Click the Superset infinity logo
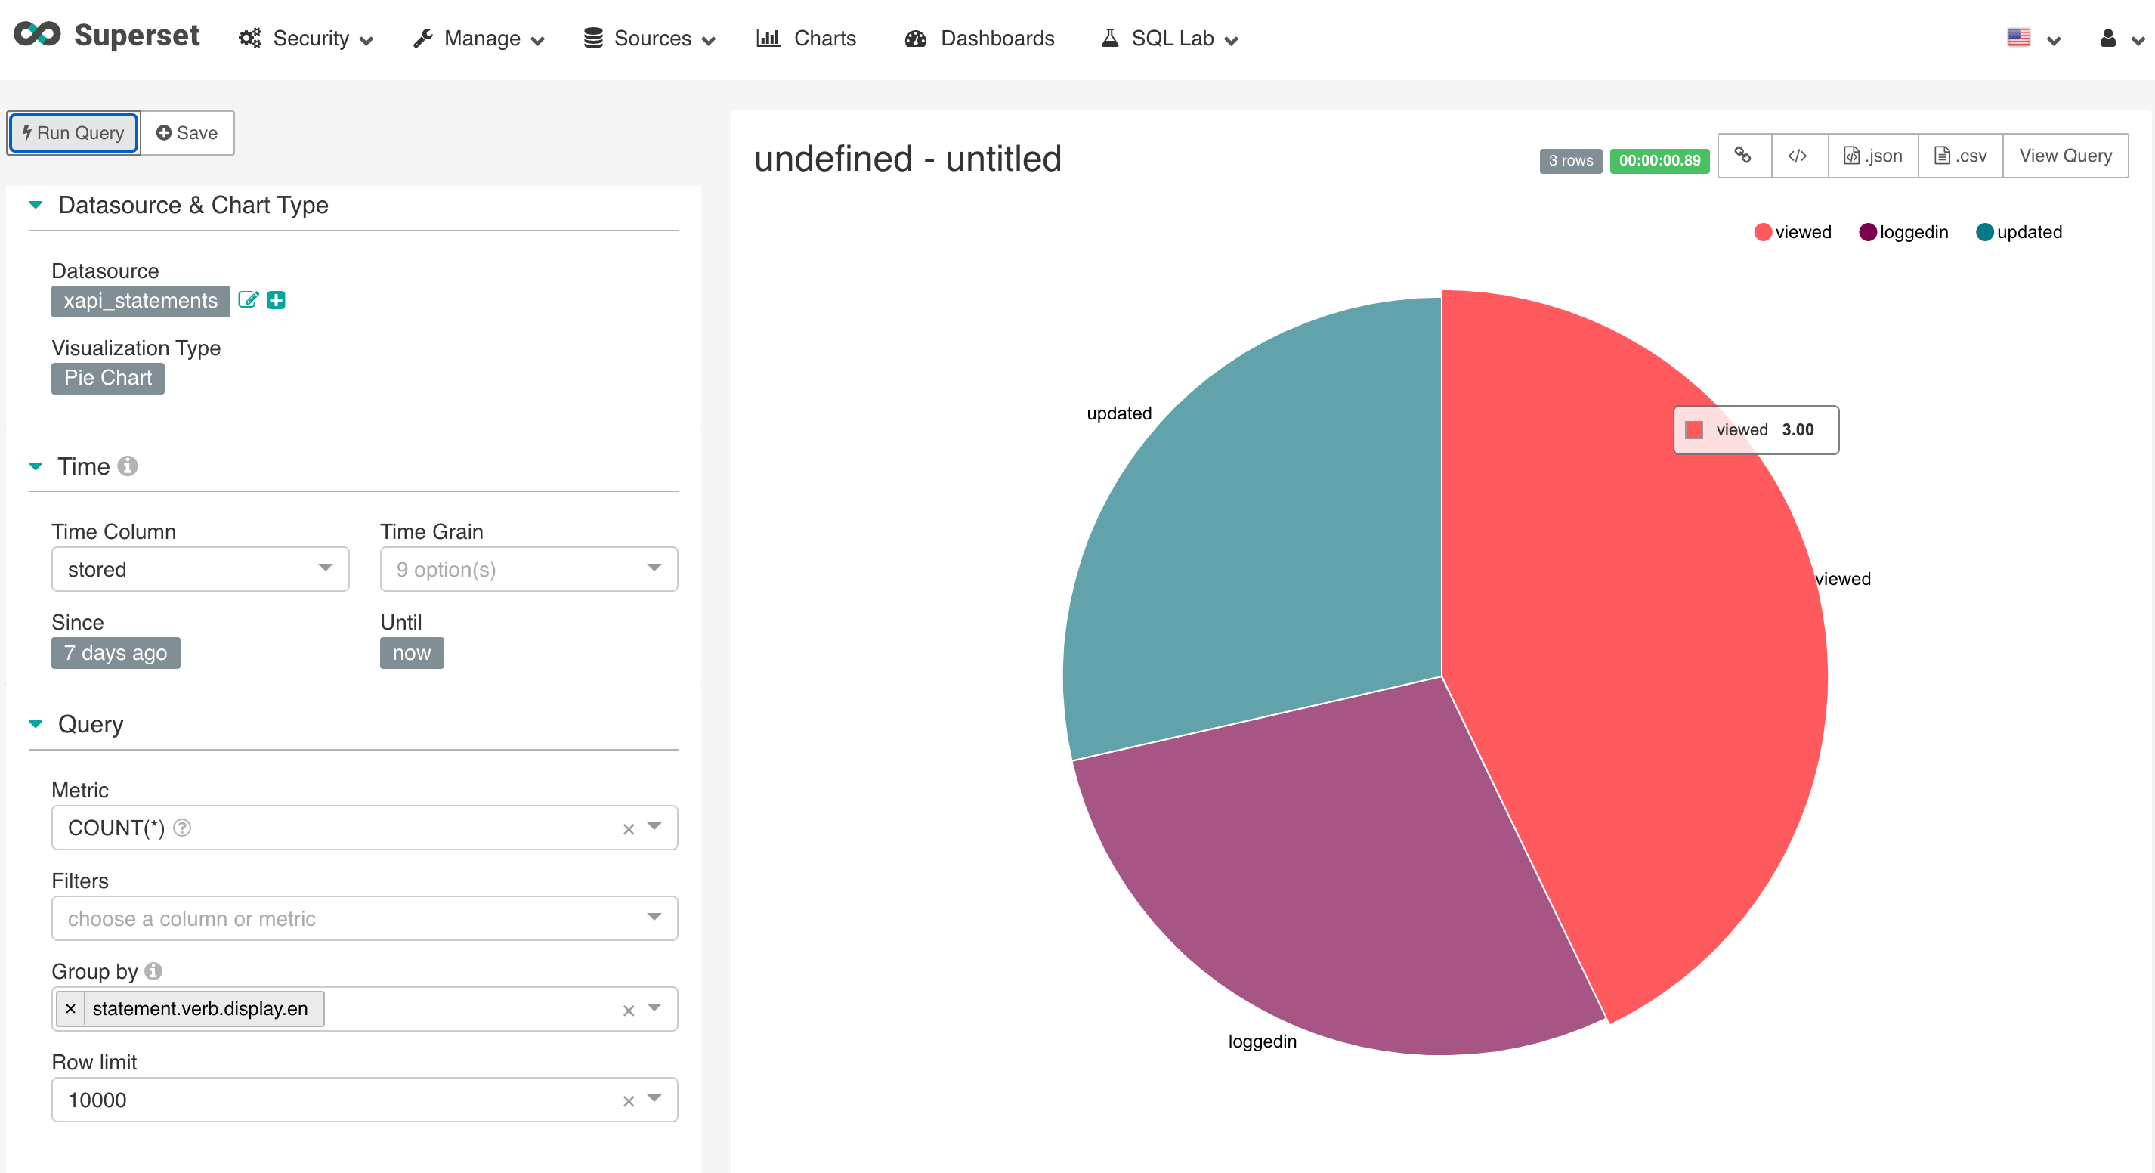Viewport: 2155px width, 1173px height. point(37,34)
